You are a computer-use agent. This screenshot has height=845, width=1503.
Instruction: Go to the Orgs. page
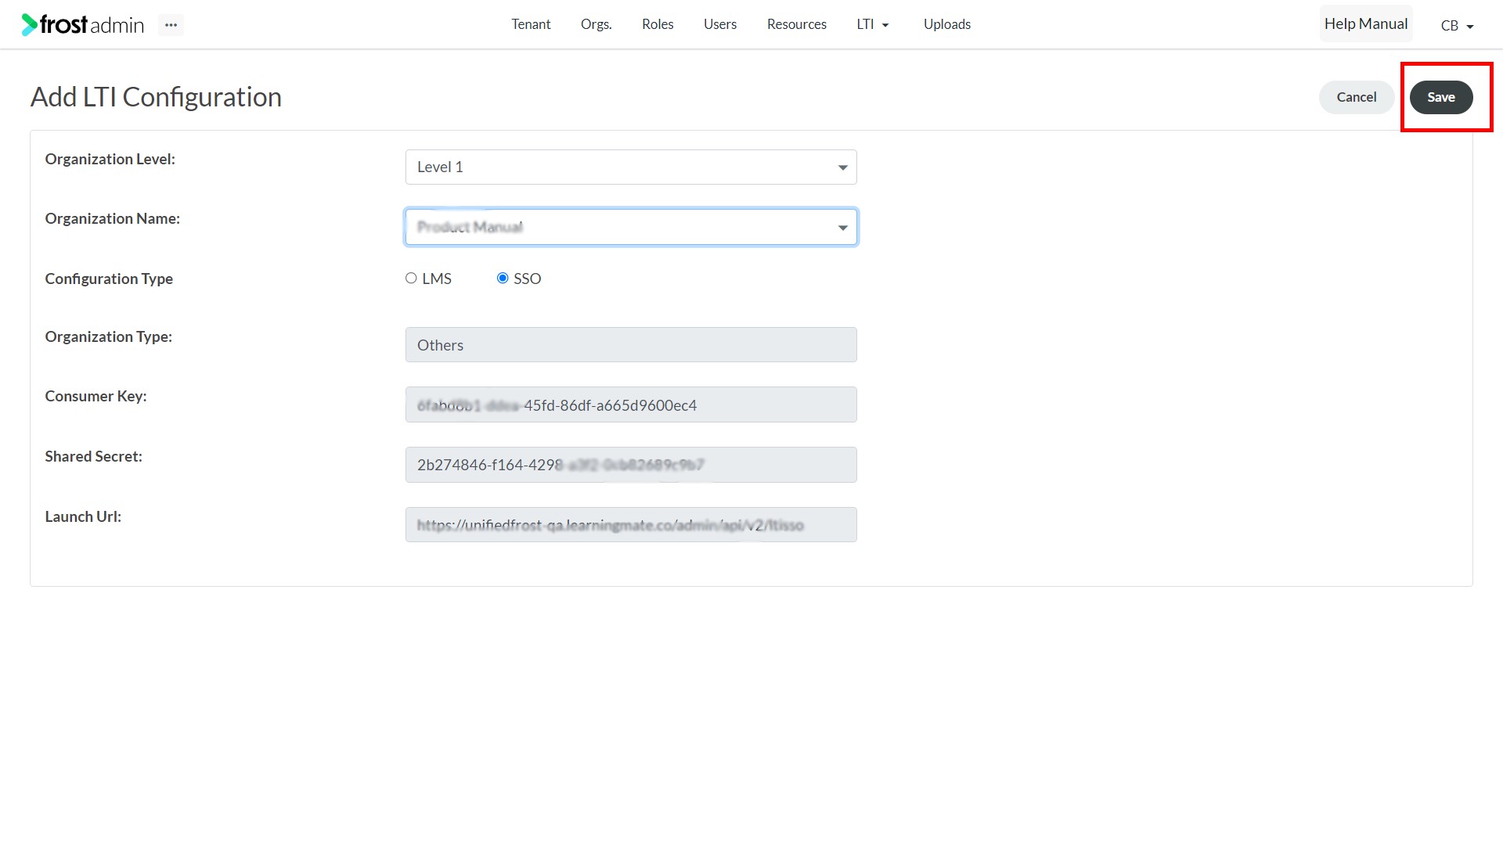596,24
